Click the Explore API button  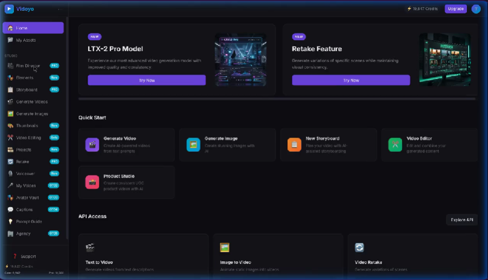[x=462, y=220]
